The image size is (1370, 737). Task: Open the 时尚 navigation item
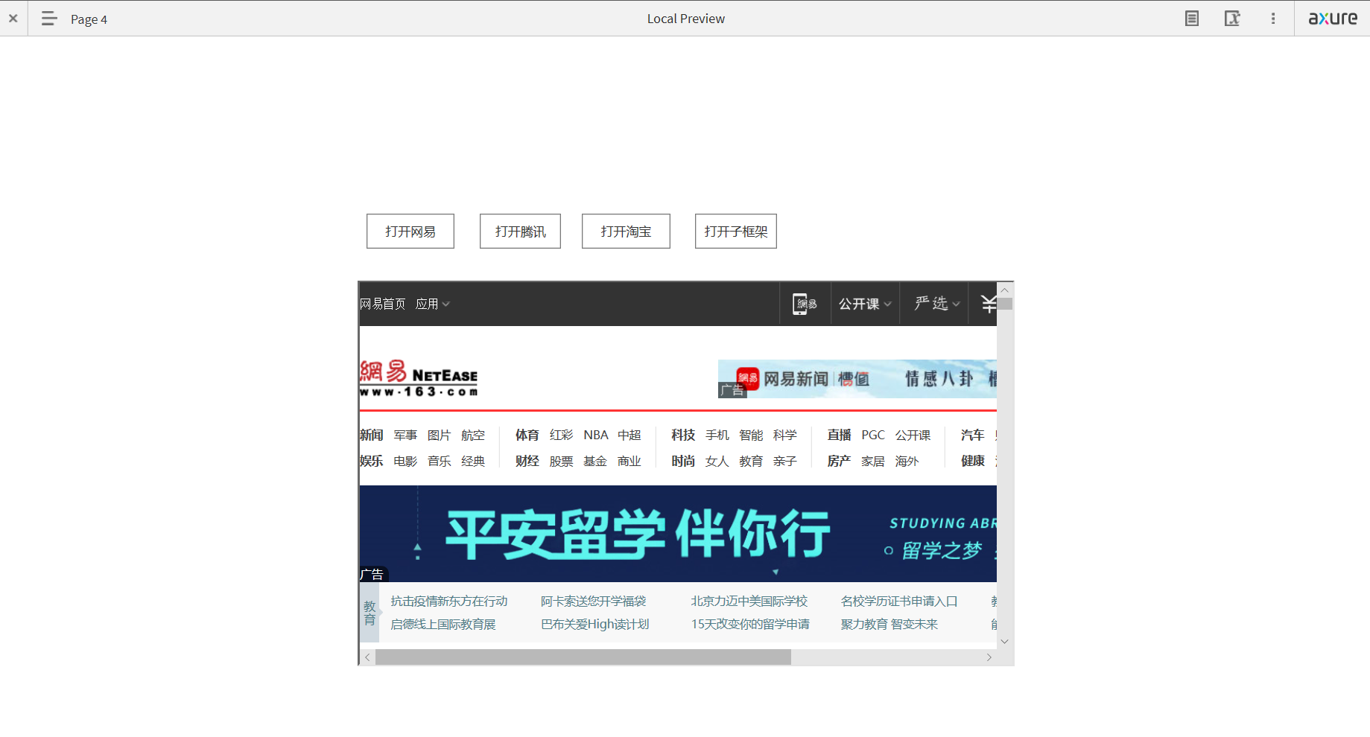[683, 461]
